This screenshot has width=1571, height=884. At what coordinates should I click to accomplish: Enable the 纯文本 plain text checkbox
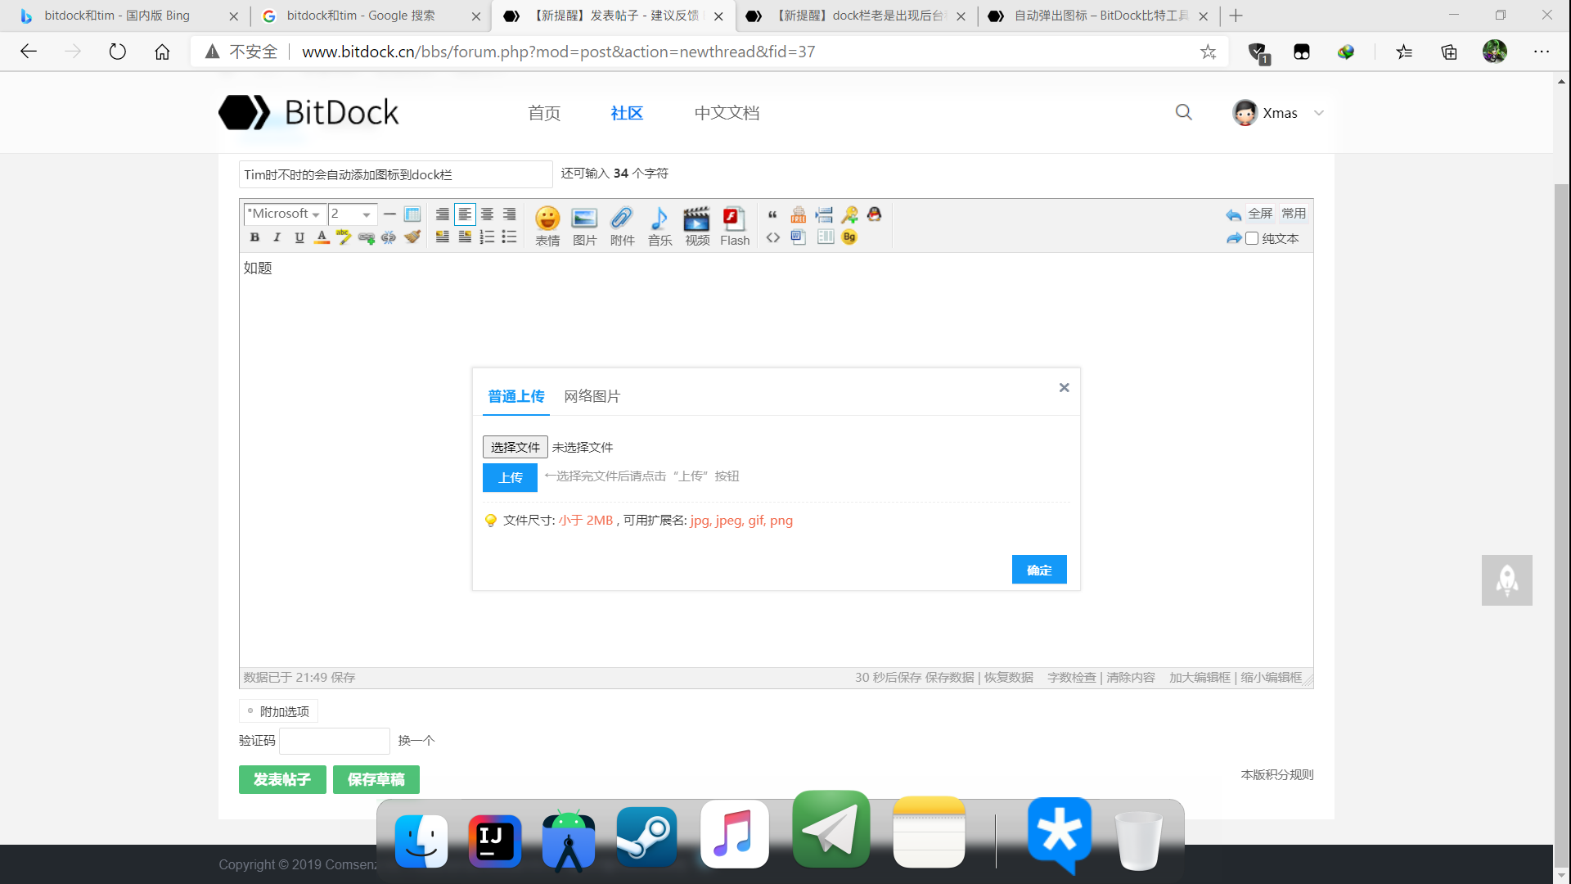point(1252,238)
